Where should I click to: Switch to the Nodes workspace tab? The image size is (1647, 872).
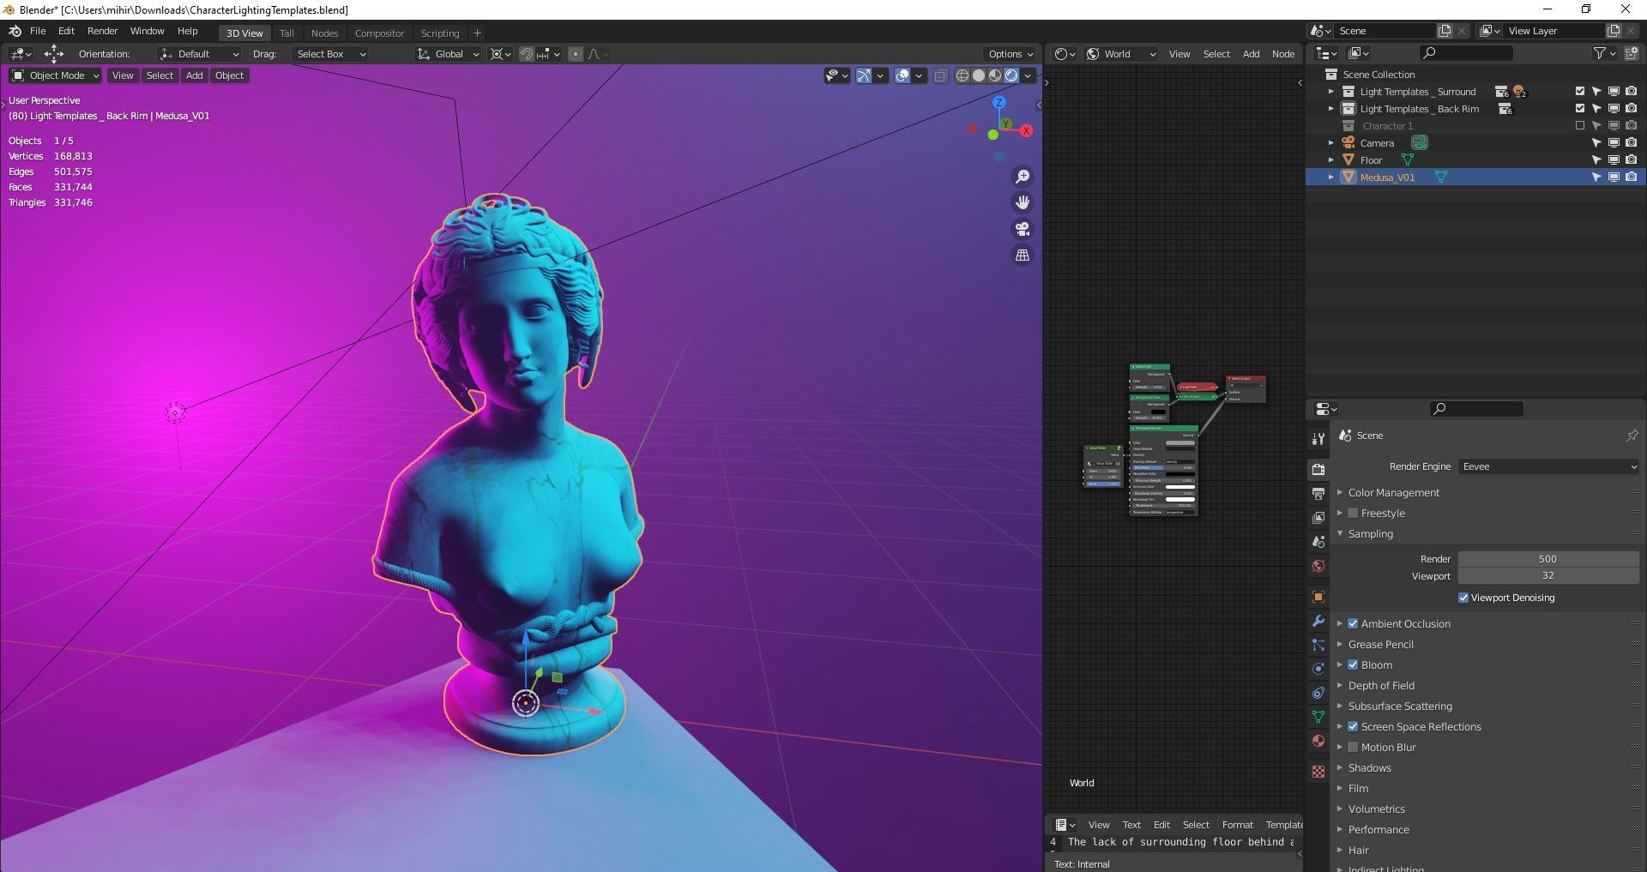pyautogui.click(x=324, y=33)
